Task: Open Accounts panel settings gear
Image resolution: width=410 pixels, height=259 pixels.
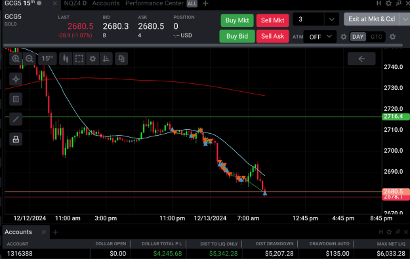Action: pos(390,232)
